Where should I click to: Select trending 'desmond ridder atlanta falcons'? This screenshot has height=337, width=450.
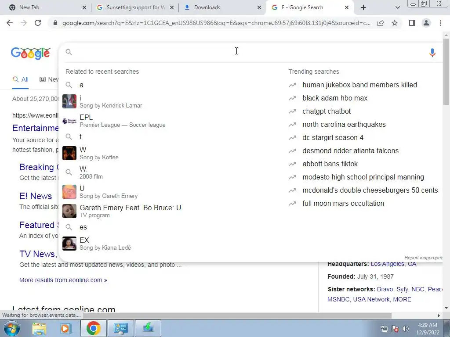350,151
